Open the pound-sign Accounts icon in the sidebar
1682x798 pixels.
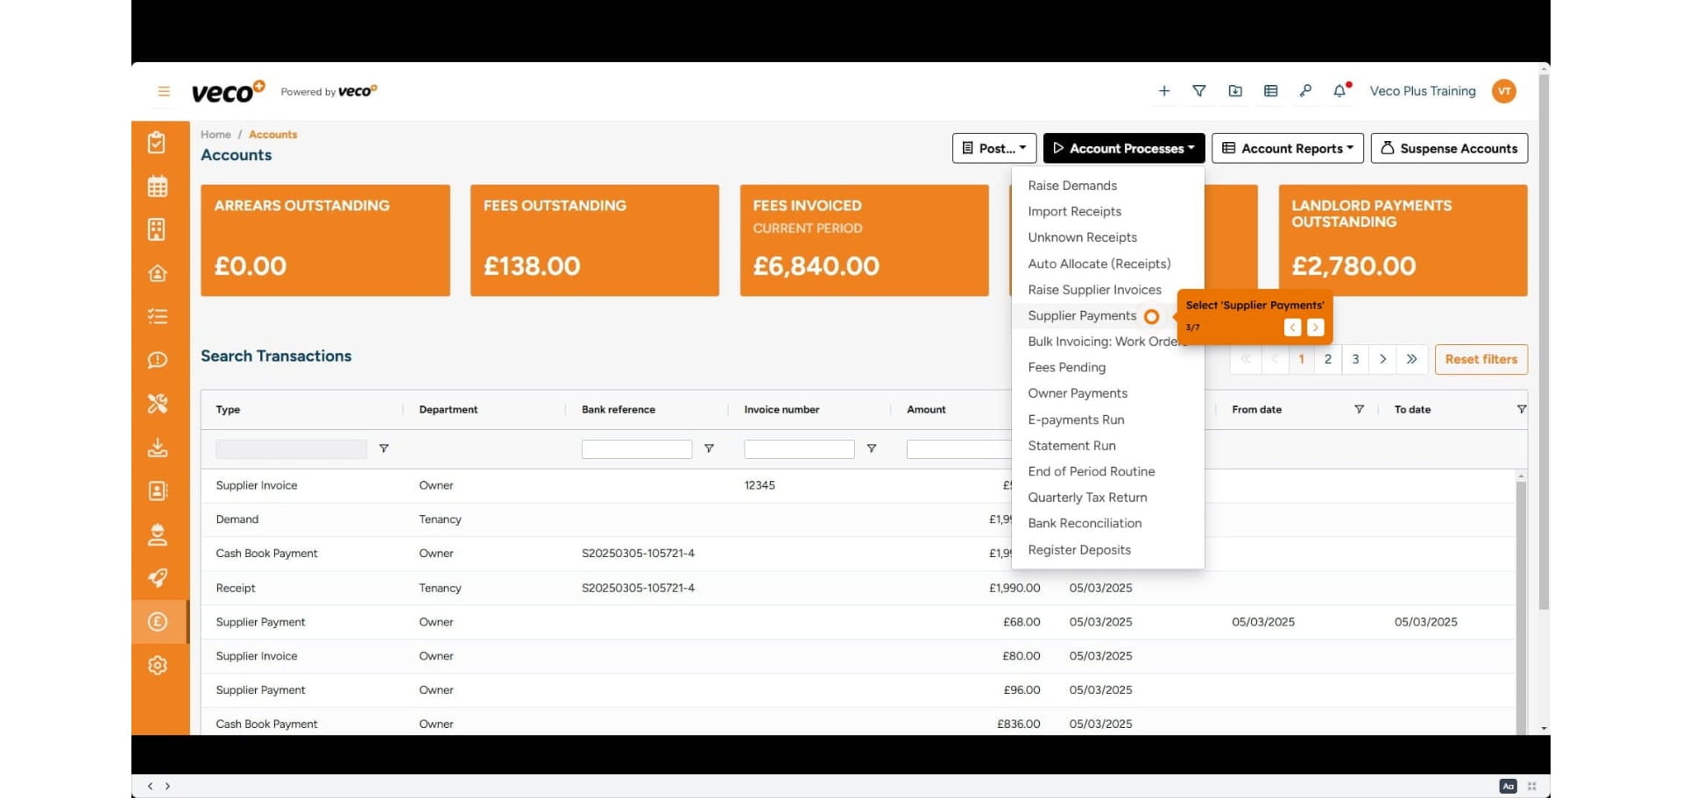[x=158, y=622]
